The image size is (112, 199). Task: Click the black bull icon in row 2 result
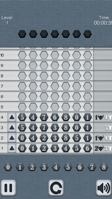[x=101, y=138]
